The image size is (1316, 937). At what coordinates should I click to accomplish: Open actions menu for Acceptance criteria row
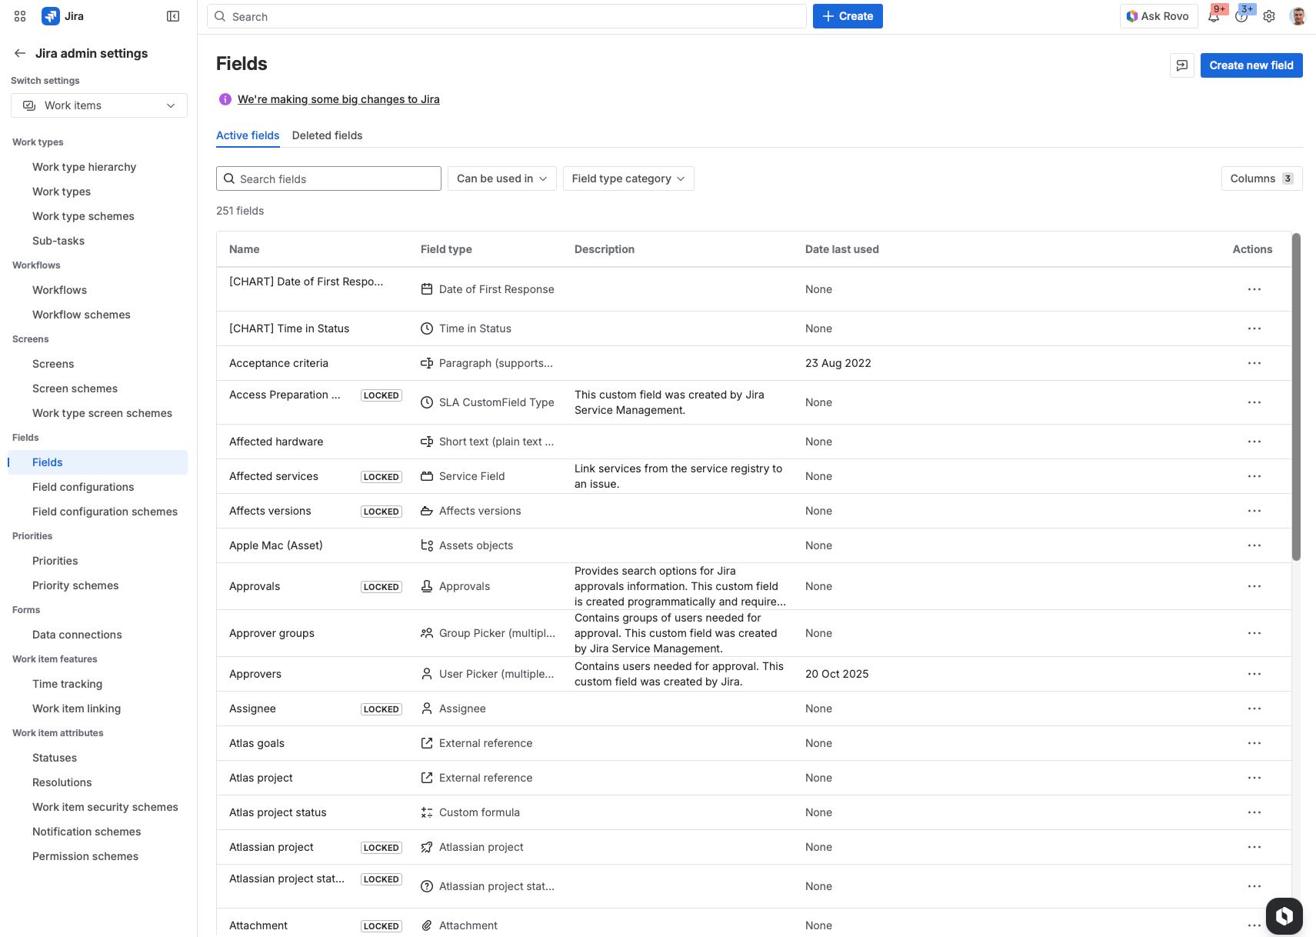pos(1254,363)
